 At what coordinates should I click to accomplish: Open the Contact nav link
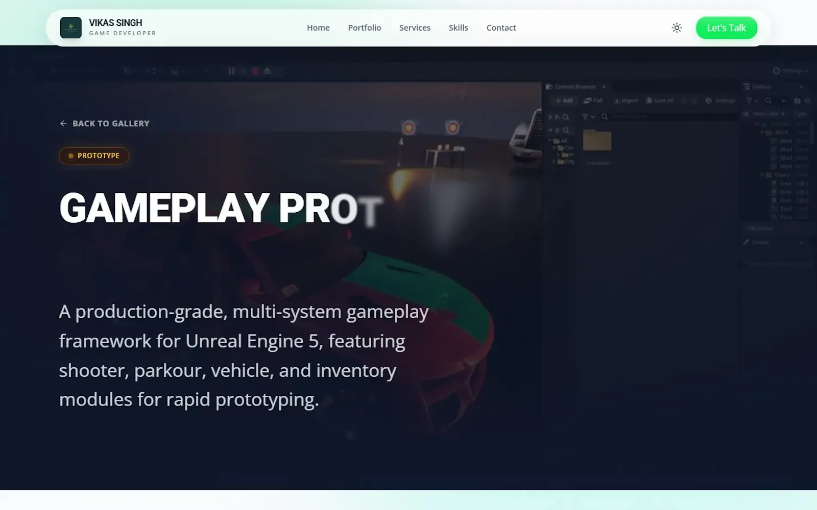click(501, 28)
